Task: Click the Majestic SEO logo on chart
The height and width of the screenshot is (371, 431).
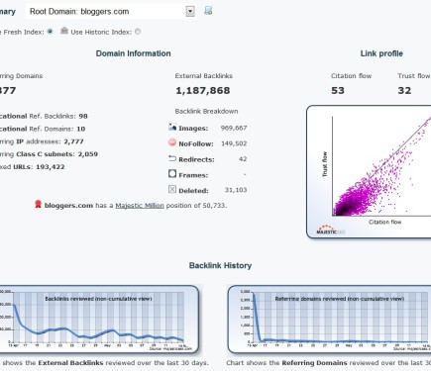Action: tap(331, 230)
